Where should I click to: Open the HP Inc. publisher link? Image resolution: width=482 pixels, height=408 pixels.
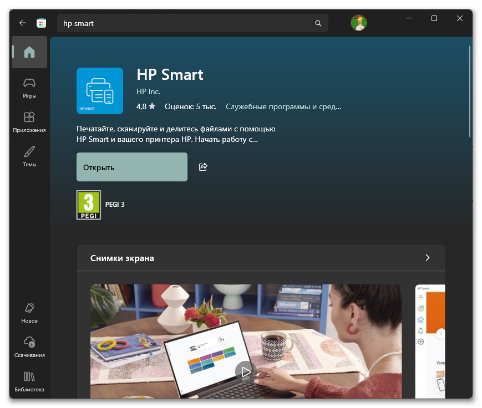coord(148,91)
